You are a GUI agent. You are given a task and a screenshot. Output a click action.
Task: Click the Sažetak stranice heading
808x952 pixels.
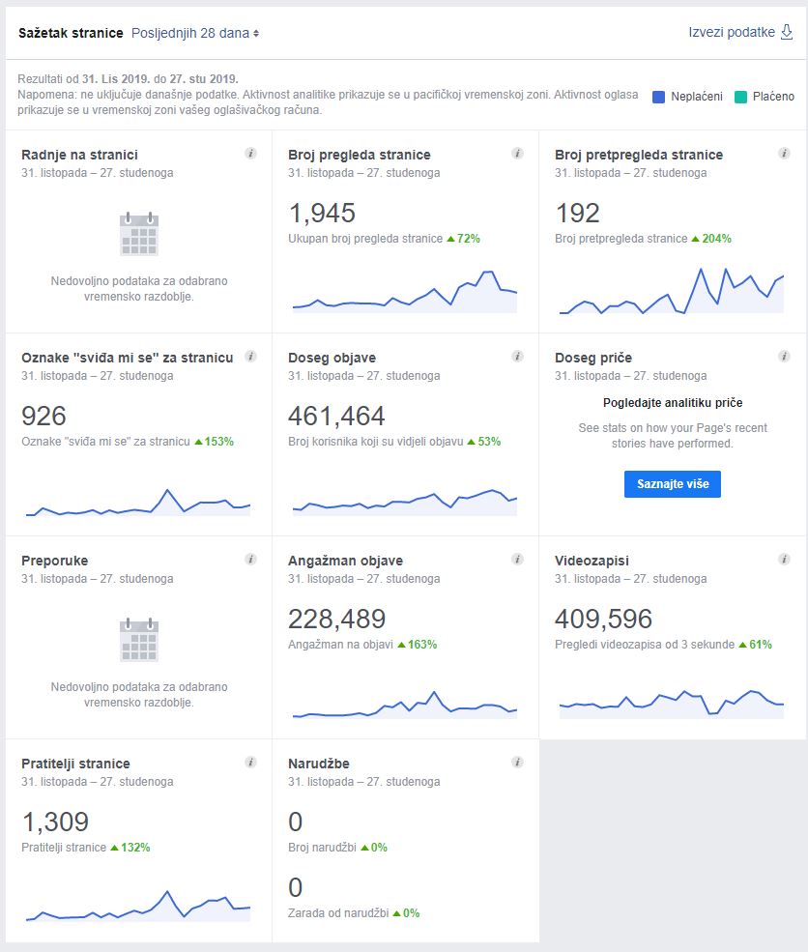point(71,33)
